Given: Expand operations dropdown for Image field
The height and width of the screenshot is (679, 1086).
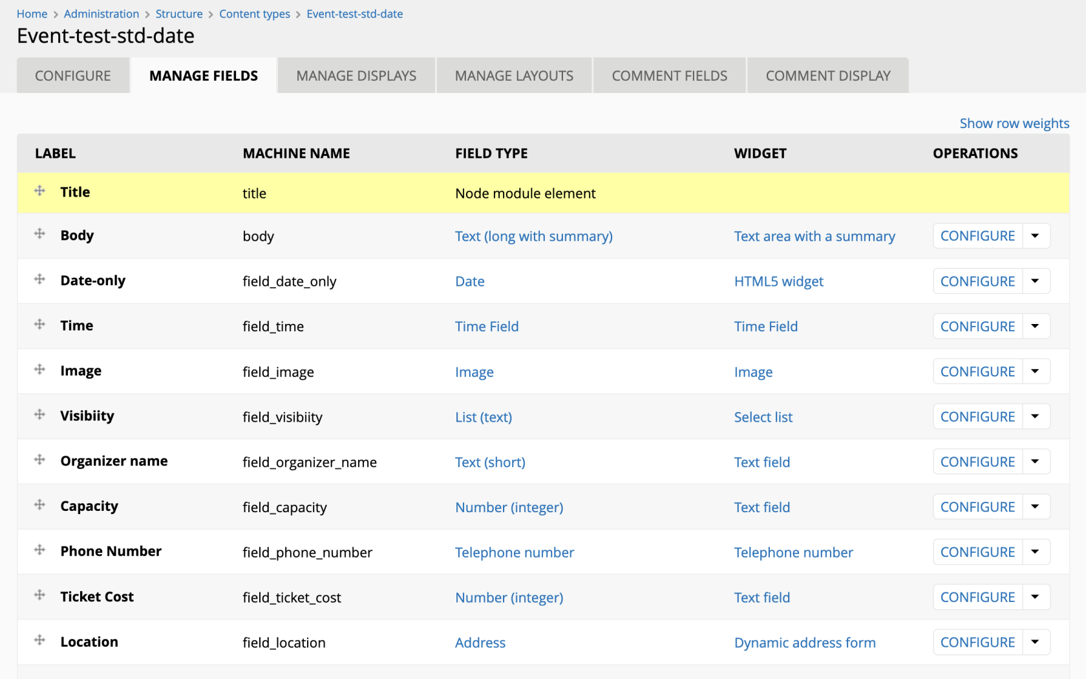Looking at the screenshot, I should click(x=1036, y=372).
